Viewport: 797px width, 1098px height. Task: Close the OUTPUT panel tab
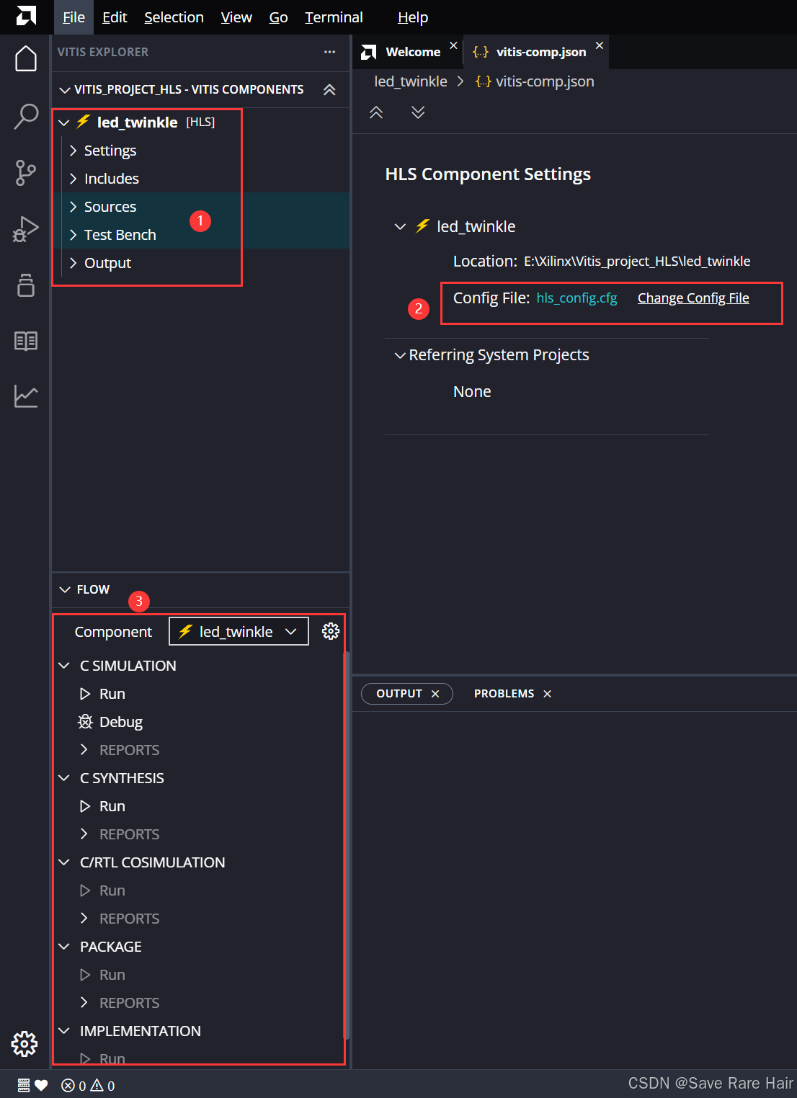point(435,694)
